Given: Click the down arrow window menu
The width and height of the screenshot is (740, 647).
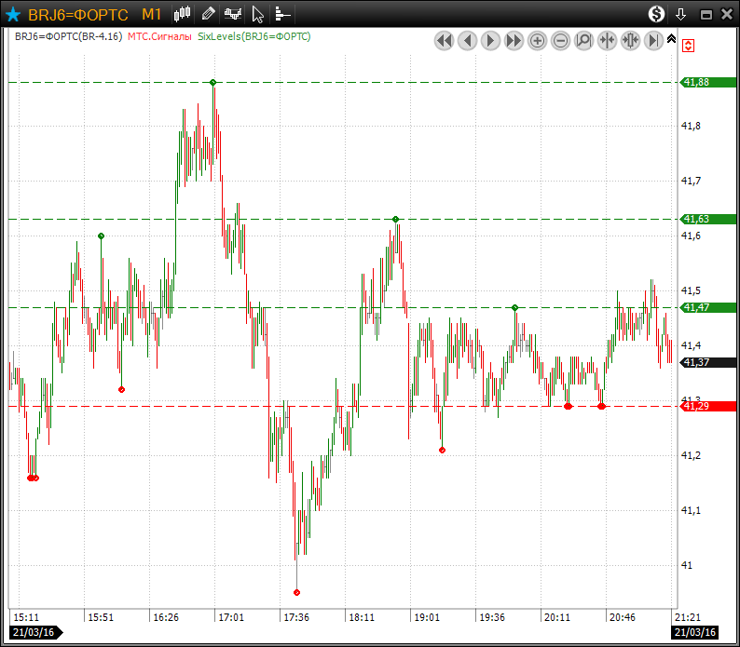Looking at the screenshot, I should (681, 14).
